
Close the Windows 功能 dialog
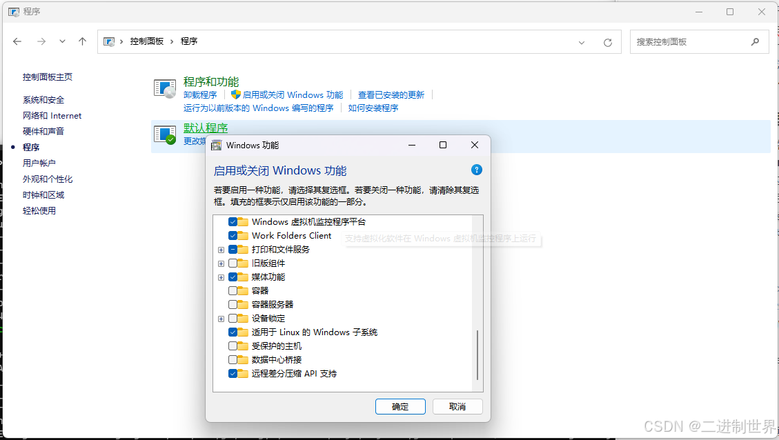(475, 145)
